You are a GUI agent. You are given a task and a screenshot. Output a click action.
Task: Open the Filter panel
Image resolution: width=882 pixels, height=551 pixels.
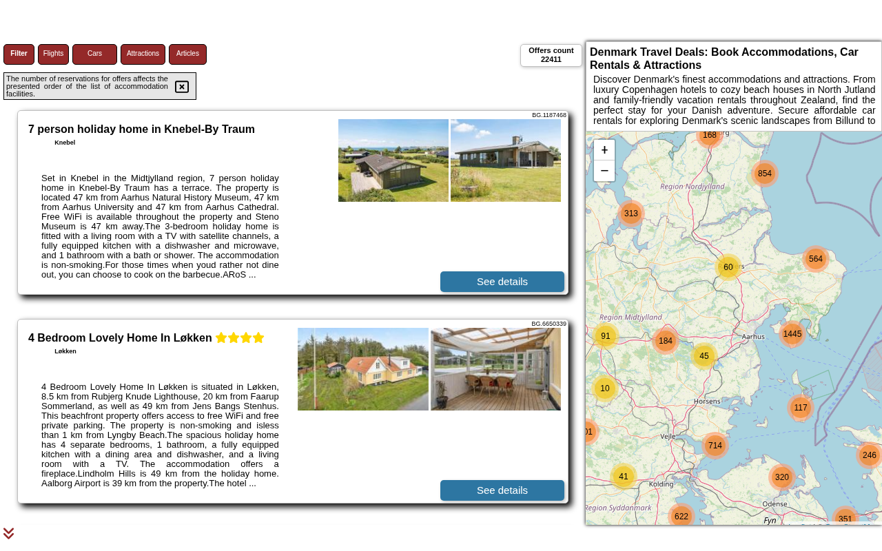click(19, 54)
